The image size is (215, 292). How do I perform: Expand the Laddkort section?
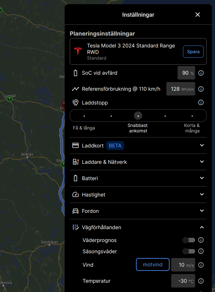[202, 145]
